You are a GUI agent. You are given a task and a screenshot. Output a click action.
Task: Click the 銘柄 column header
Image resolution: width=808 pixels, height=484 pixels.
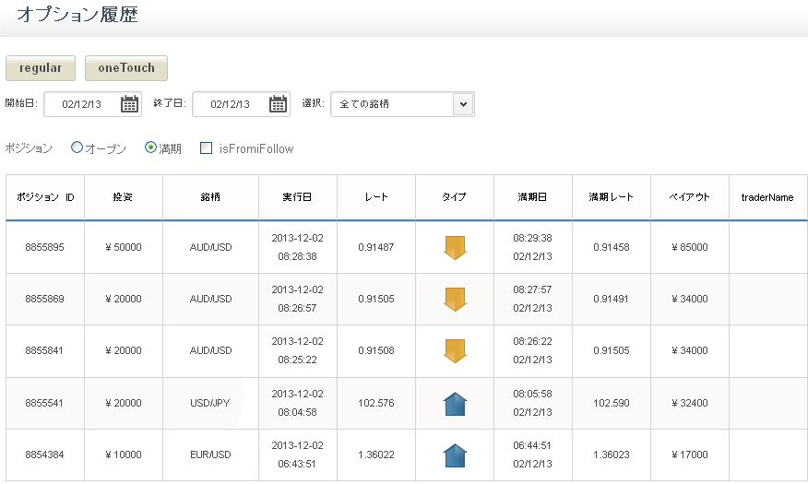coord(210,197)
